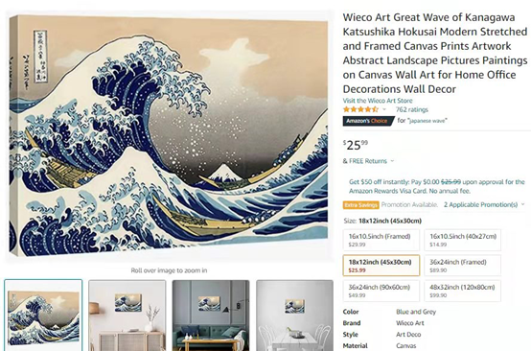Click the Amazon's Choice badge
This screenshot has height=351, width=531.
(x=368, y=121)
